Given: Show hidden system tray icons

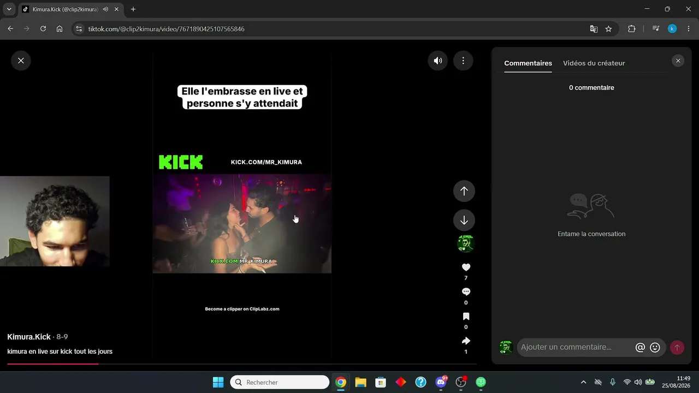Looking at the screenshot, I should 583,382.
